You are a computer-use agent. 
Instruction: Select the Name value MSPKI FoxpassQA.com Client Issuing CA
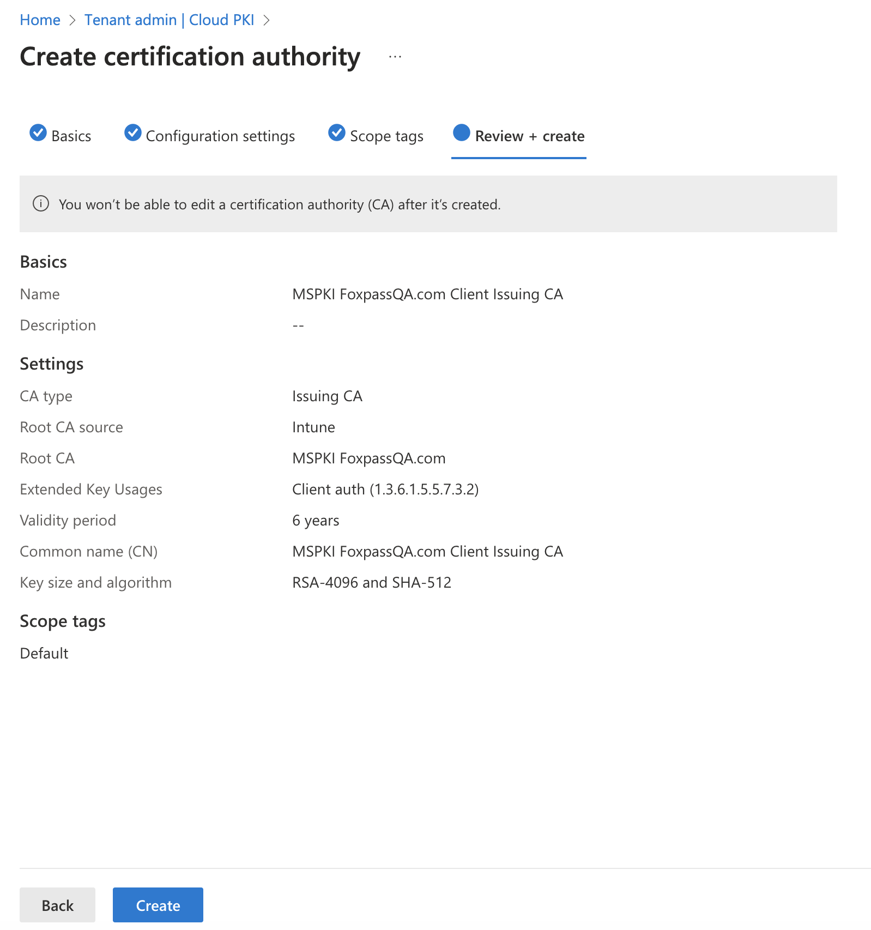pos(428,294)
